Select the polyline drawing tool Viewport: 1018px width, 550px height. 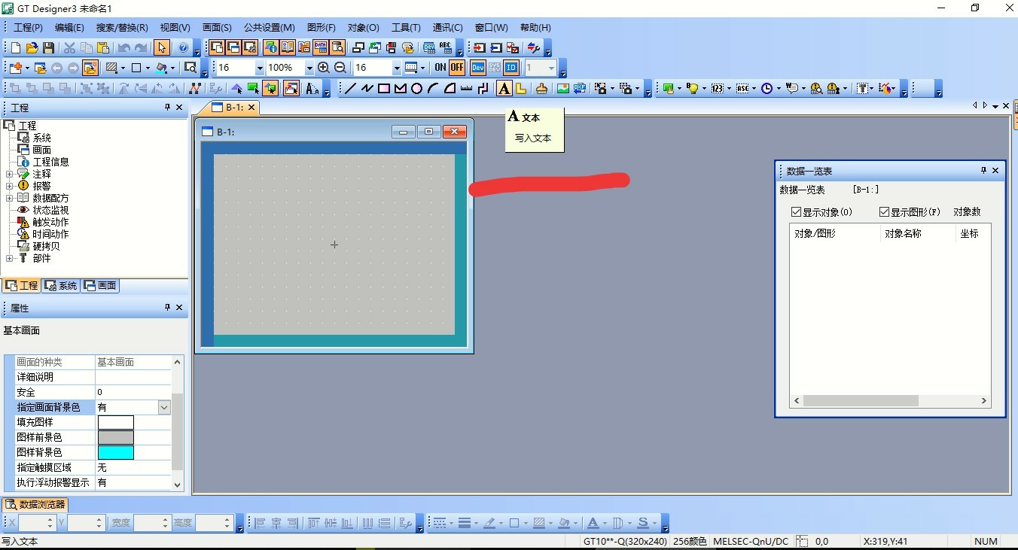pyautogui.click(x=367, y=88)
